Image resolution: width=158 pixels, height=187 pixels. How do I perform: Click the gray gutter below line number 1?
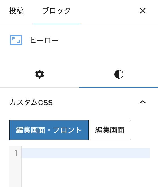[15, 173]
